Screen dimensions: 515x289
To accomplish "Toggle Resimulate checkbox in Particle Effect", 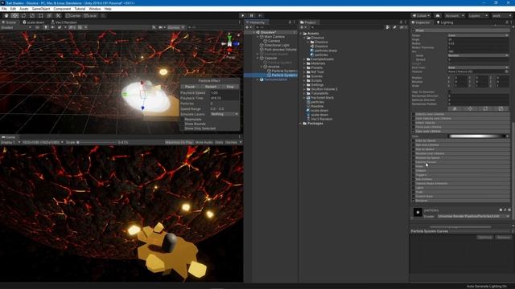I will (183, 120).
